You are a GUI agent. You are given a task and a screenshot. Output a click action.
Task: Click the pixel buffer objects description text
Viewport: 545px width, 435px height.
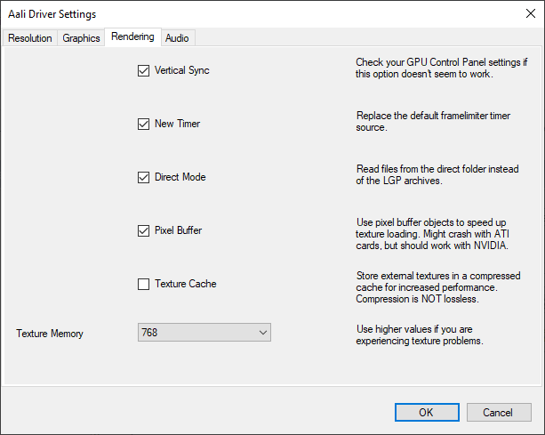click(432, 234)
